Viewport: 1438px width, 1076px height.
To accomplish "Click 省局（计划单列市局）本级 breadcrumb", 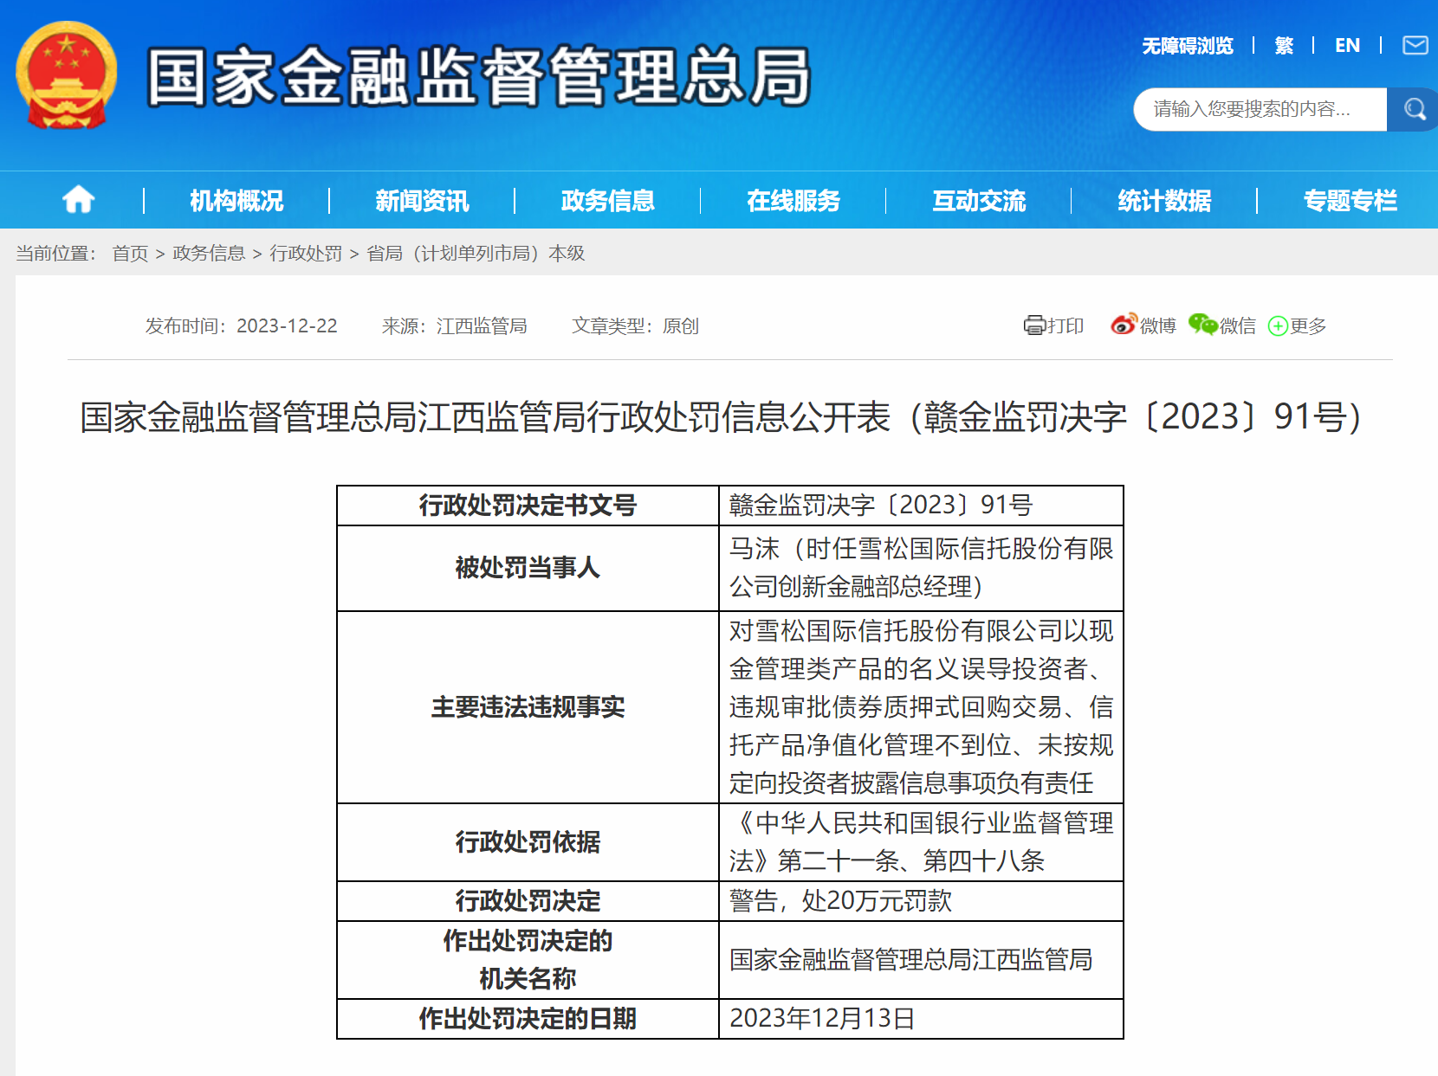I will (x=476, y=253).
